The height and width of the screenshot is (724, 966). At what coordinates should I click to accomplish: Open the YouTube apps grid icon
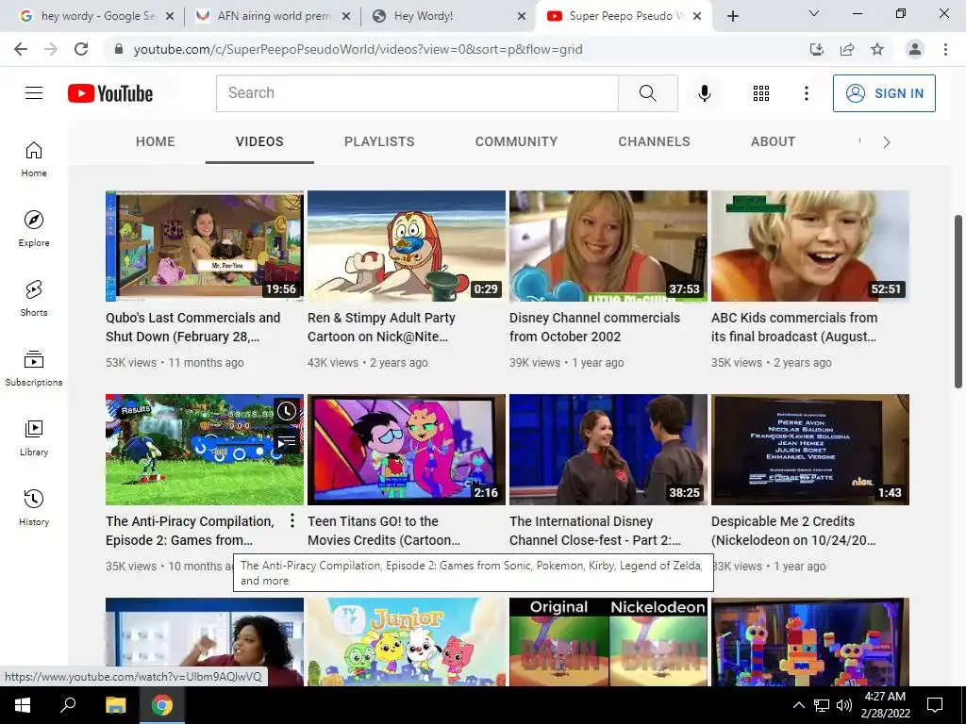(761, 93)
